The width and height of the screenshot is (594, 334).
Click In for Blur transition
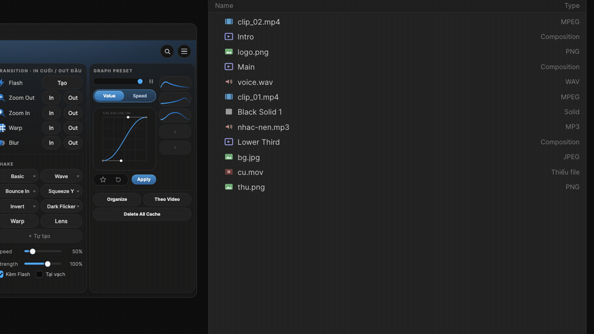click(x=51, y=143)
